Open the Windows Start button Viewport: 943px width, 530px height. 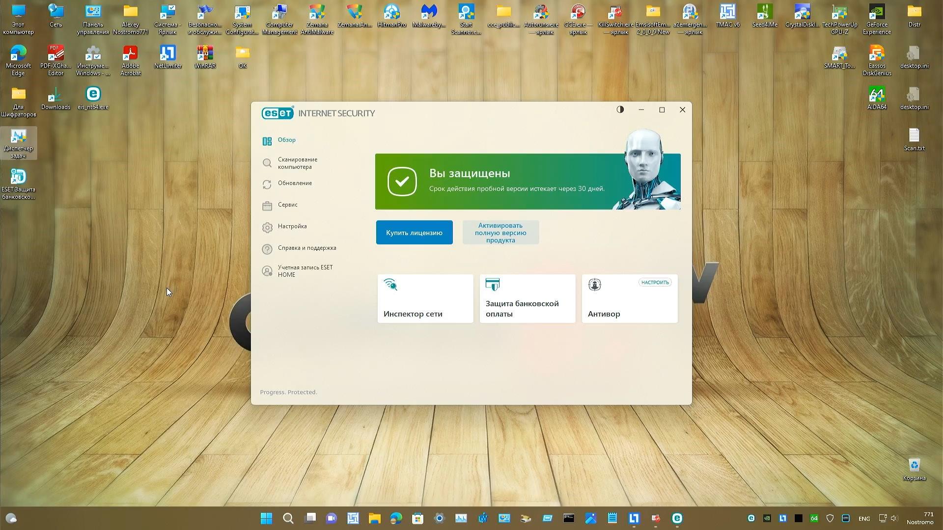(x=266, y=518)
